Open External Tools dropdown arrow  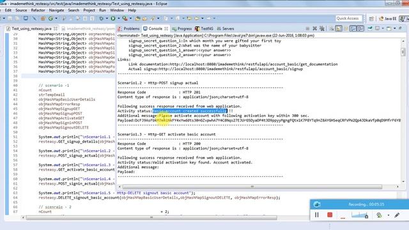130,19
